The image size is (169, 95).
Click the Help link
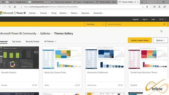pos(153,19)
